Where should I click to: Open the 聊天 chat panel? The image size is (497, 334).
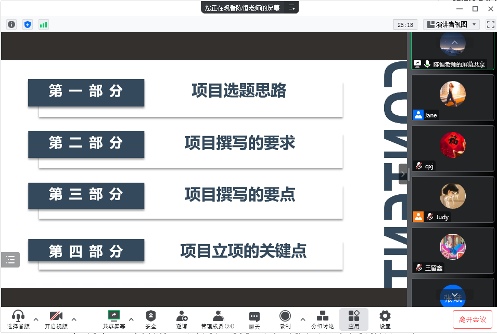pyautogui.click(x=254, y=316)
